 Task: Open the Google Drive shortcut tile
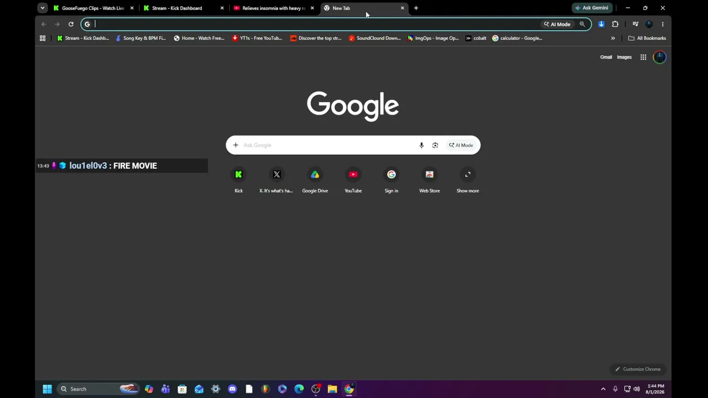point(315,181)
